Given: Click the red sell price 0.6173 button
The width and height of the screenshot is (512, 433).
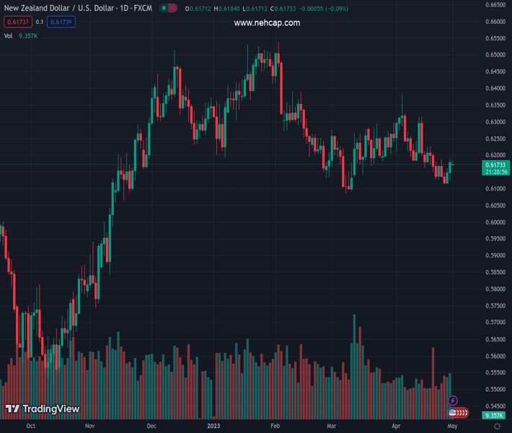Looking at the screenshot, I should [16, 22].
